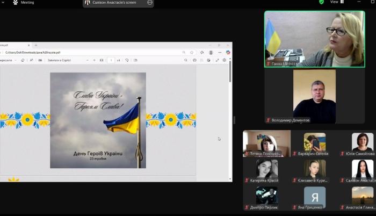Select Володимир Дементов's video tile
This screenshot has height=216, width=376.
315,97
